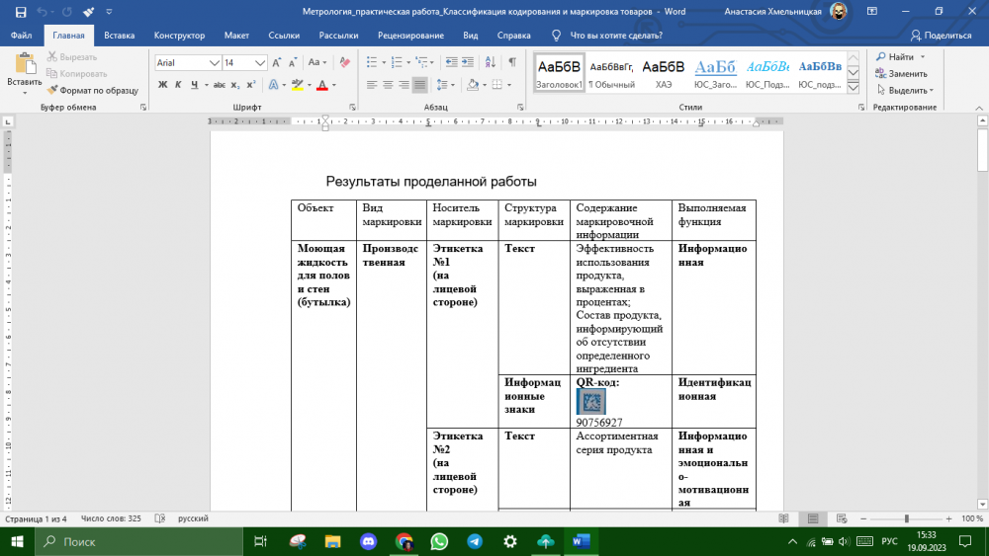Viewport: 989px width, 556px height.
Task: Toggle strikethrough text formatting
Action: pos(218,85)
